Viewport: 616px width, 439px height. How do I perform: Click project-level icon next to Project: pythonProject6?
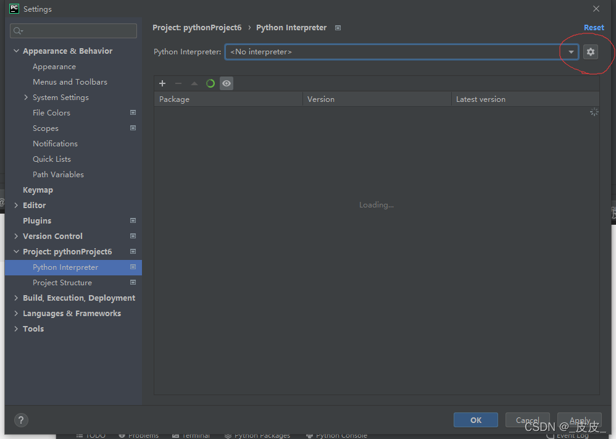click(x=133, y=251)
